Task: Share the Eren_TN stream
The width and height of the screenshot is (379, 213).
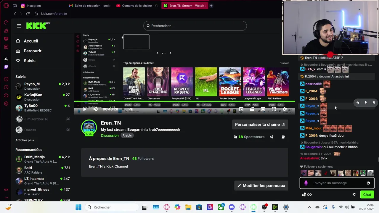Action: 271,137
